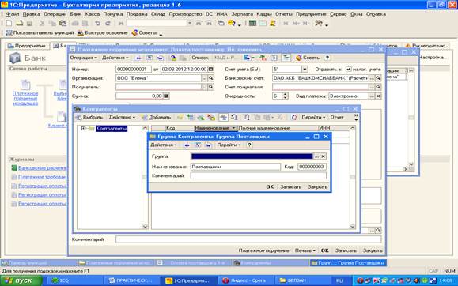Open Быстрое освоение quick start
Image resolution: width=458 pixels, height=286 pixels.
click(103, 33)
